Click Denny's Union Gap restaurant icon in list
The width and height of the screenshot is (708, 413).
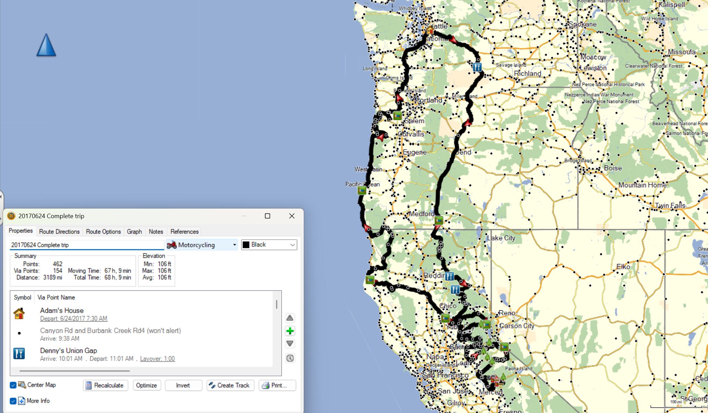[x=19, y=353]
